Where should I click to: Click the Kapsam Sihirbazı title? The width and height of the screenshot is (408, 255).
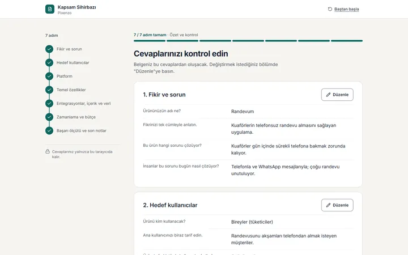(76, 7)
